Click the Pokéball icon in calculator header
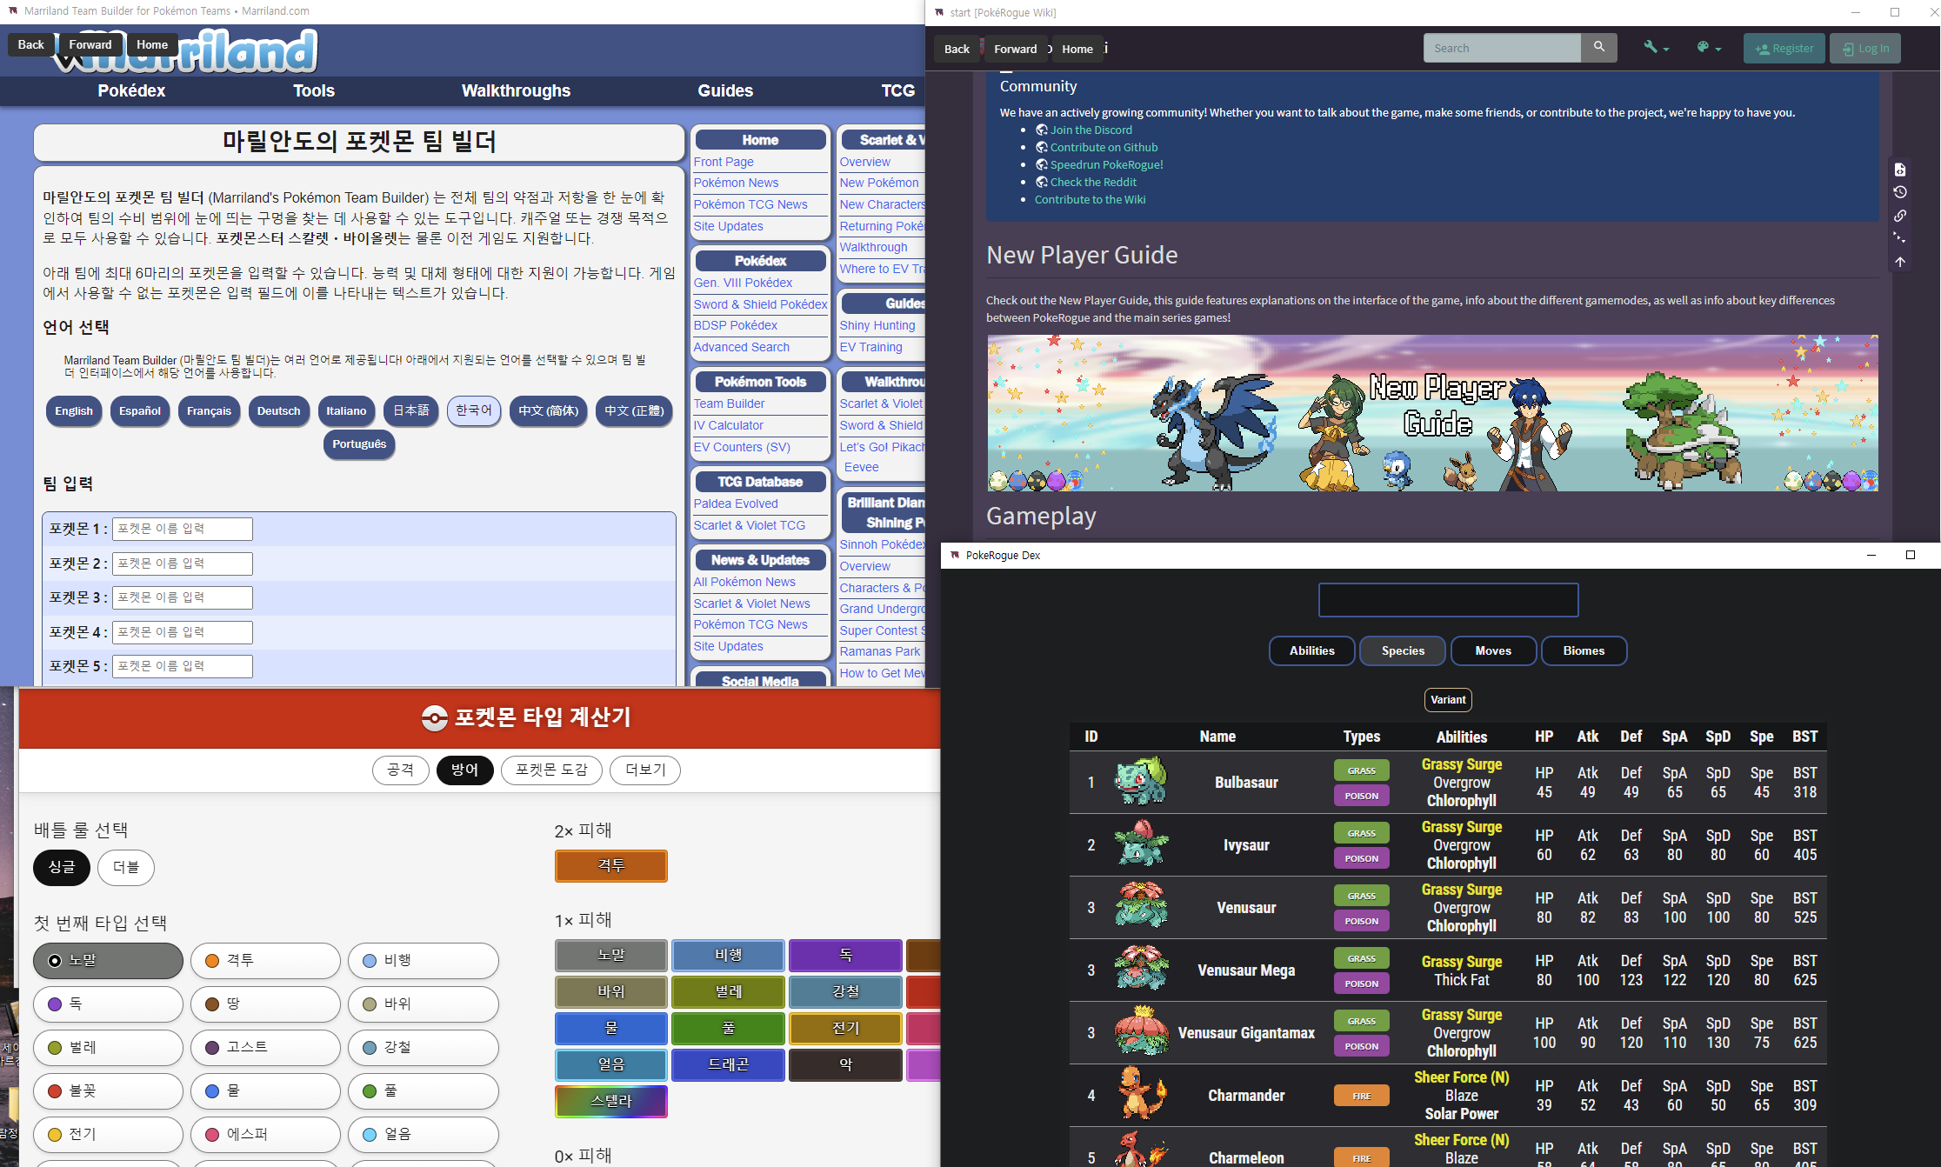 pos(434,718)
